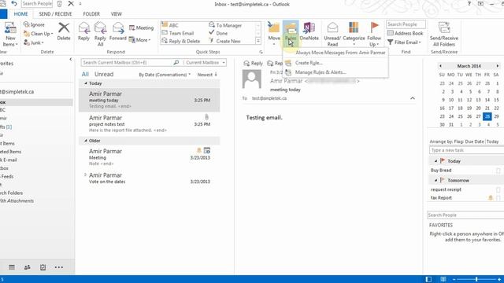Screen dimensions: 504x283
Task: Go to previous month in calendar
Action: [x=440, y=66]
